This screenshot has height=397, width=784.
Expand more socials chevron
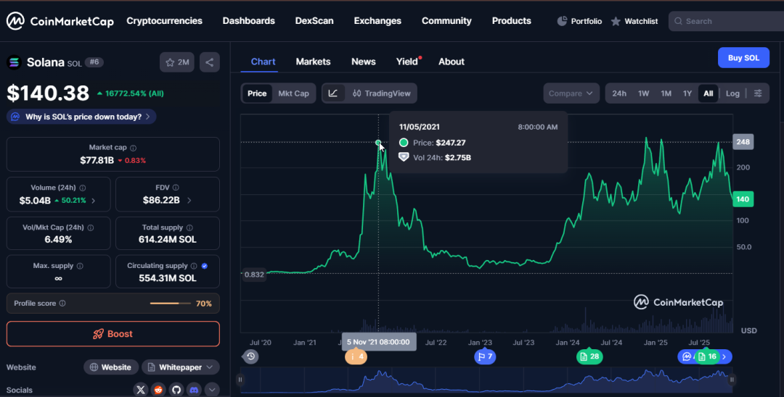click(x=212, y=390)
